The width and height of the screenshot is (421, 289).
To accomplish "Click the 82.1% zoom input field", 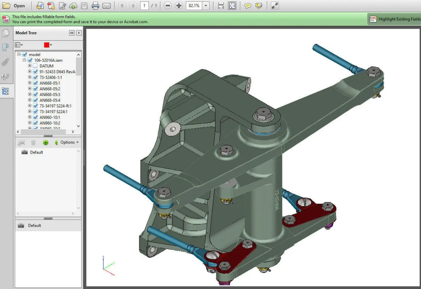I will coord(194,6).
